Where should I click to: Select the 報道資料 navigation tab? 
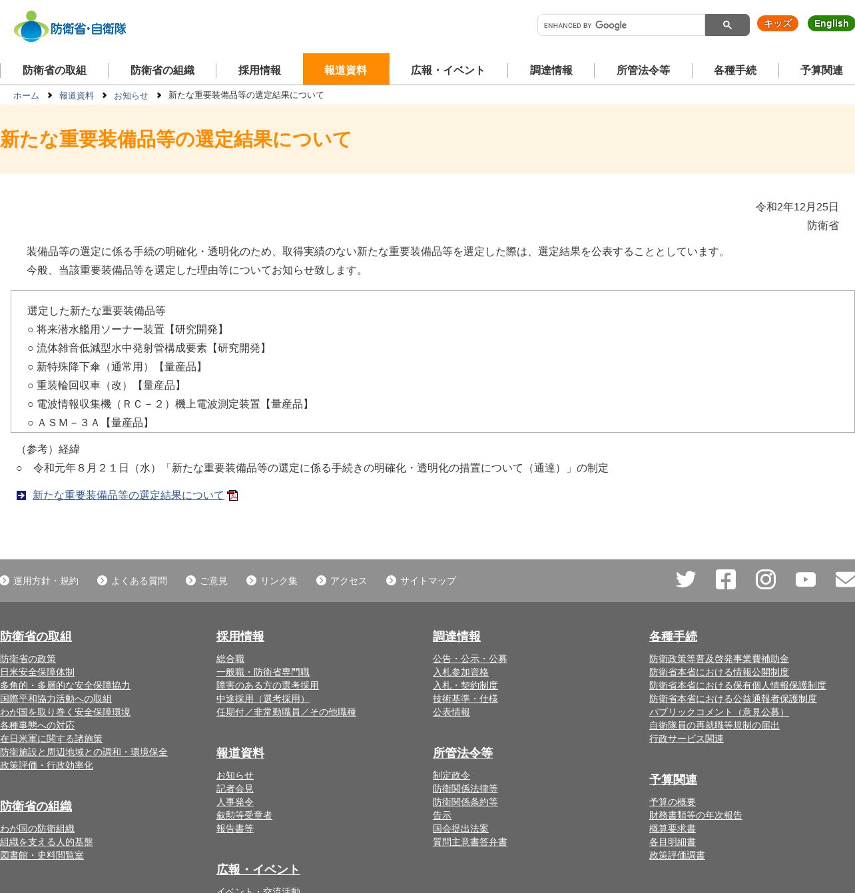(x=346, y=69)
